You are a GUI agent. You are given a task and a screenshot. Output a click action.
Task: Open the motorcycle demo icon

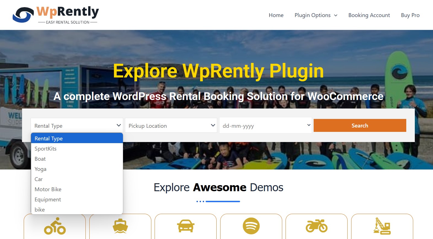point(316,226)
